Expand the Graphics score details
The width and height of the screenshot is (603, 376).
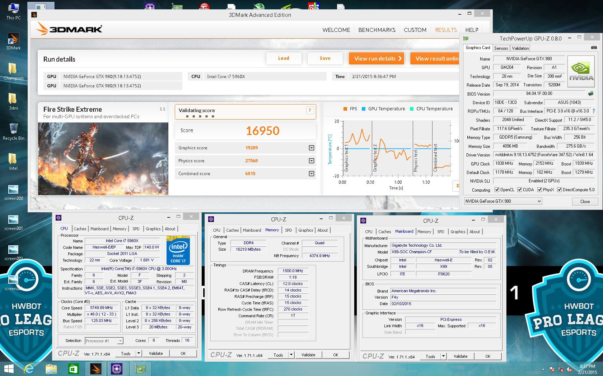(312, 148)
